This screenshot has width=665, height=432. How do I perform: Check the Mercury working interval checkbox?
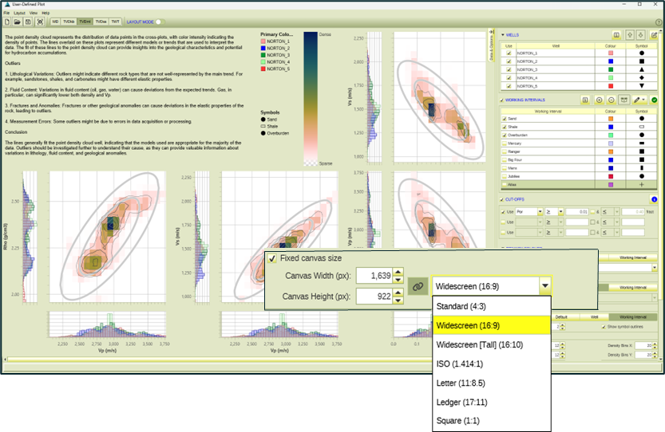click(x=505, y=143)
